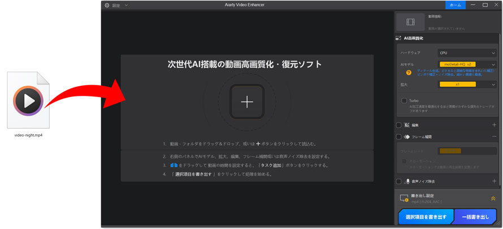Image resolution: width=503 pixels, height=229 pixels.
Task: Click the AI高画質化 section icon
Action: (398, 38)
